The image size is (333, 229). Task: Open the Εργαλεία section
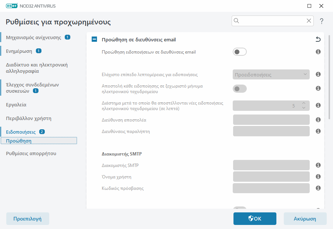point(17,105)
